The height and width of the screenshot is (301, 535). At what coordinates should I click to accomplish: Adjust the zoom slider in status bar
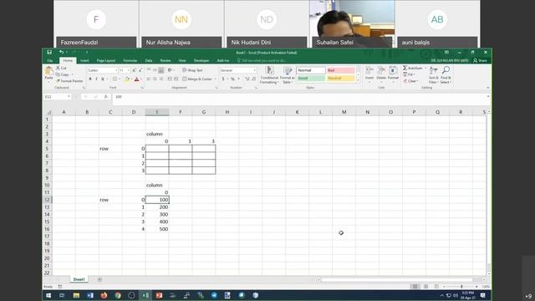(x=461, y=287)
